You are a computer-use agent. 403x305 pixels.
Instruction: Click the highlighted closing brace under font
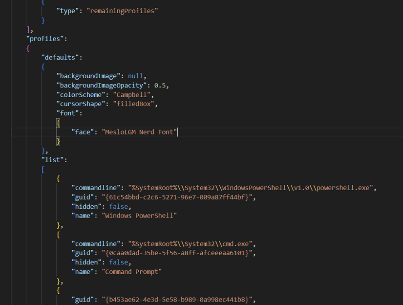pyautogui.click(x=58, y=141)
